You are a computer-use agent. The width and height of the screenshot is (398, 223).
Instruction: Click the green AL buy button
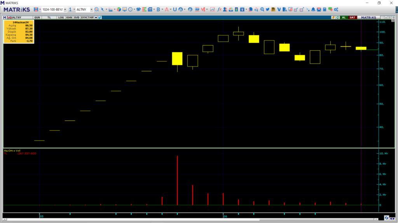(x=344, y=17)
